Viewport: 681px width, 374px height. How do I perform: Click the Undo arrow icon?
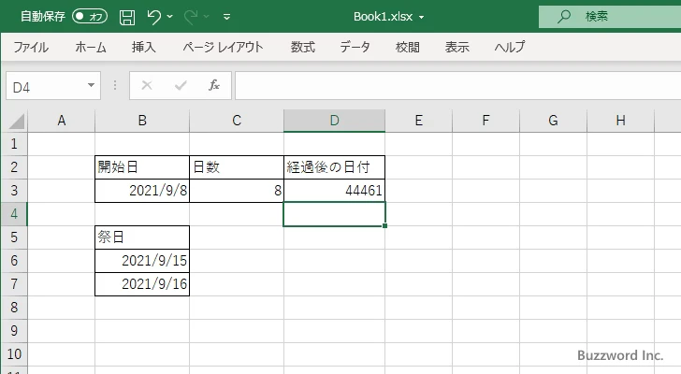click(x=153, y=17)
